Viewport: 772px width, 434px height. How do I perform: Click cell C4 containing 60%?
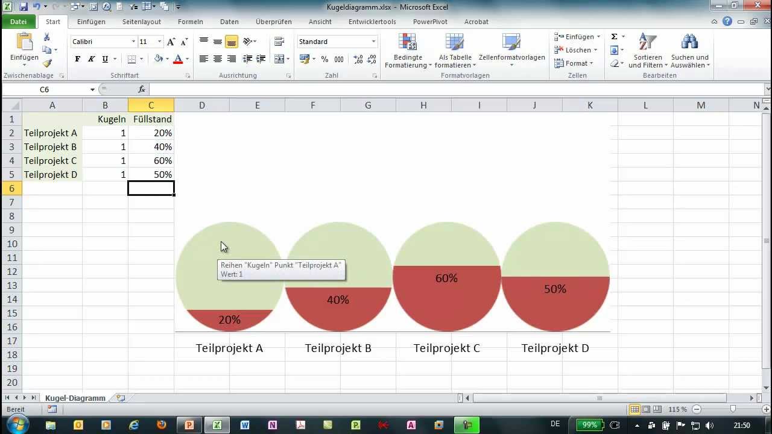[x=151, y=161]
